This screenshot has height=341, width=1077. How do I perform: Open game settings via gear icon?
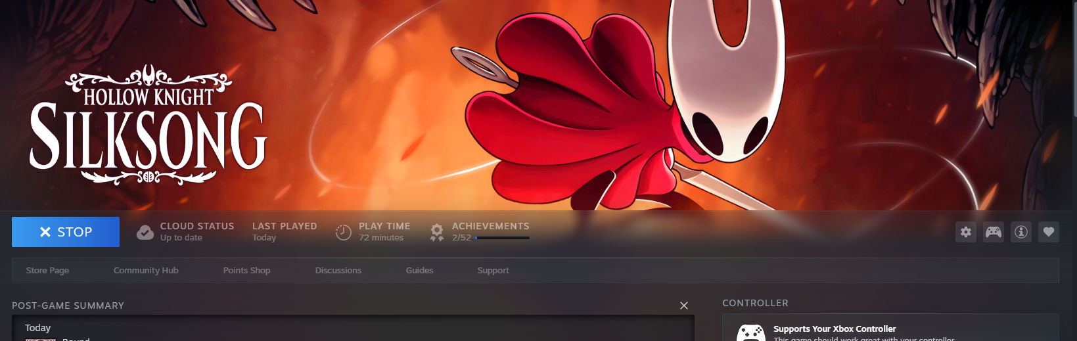tap(965, 232)
